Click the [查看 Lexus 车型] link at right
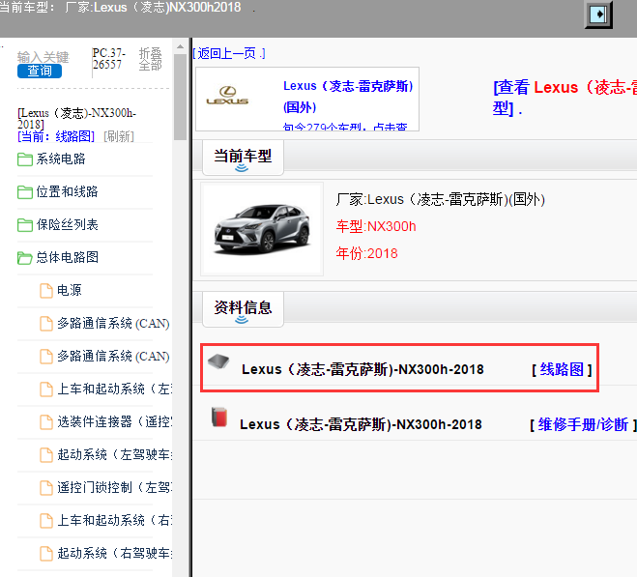 click(565, 98)
